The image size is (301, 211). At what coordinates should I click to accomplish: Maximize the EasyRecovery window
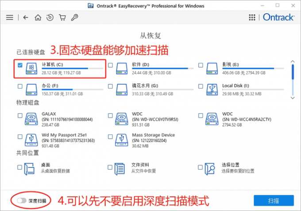(x=278, y=5)
